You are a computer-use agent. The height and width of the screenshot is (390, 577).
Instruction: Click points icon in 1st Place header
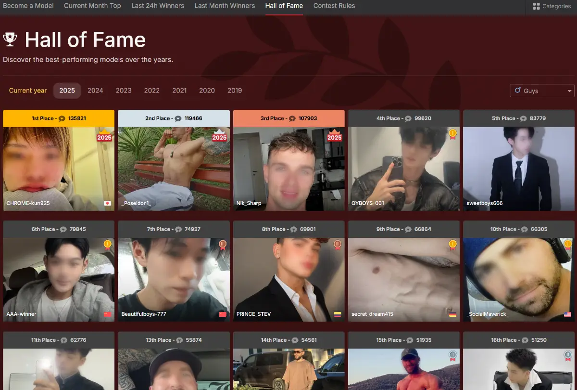pos(62,118)
